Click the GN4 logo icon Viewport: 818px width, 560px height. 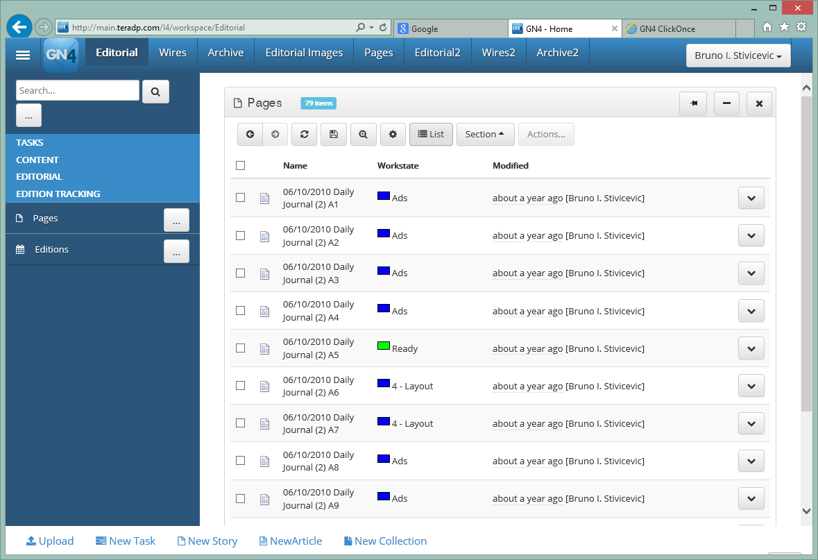61,55
